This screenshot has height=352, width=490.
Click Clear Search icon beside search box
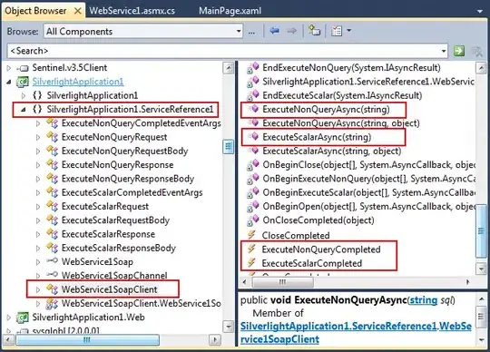pyautogui.click(x=477, y=51)
